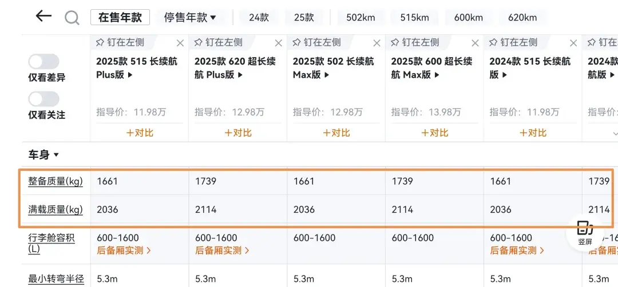The image size is (618, 287).
Task: Pin 2025款 515 长续航 Plus版 to left
Action: tap(120, 42)
